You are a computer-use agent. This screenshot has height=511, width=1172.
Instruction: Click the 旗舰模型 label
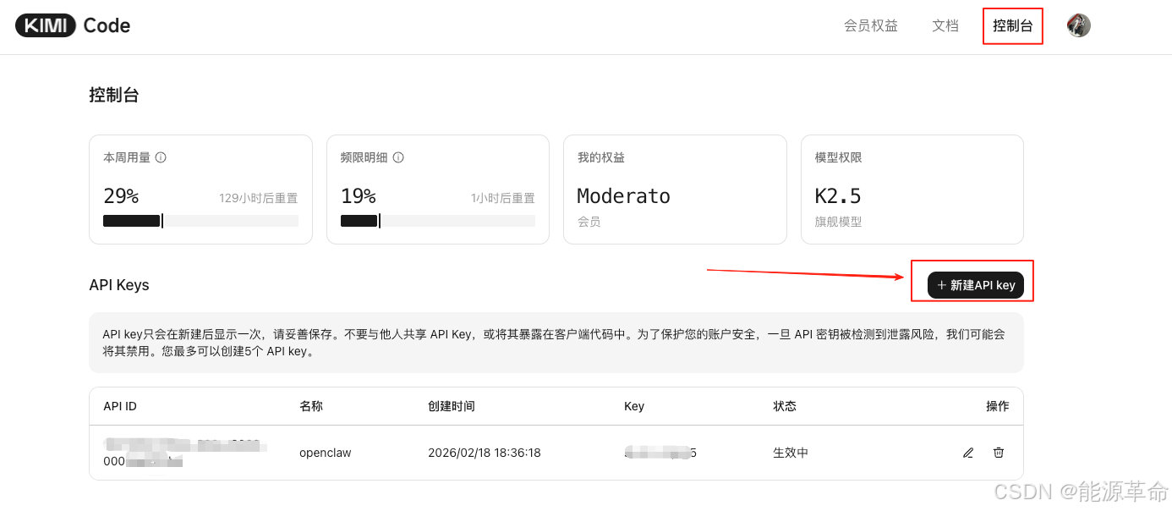coord(838,222)
